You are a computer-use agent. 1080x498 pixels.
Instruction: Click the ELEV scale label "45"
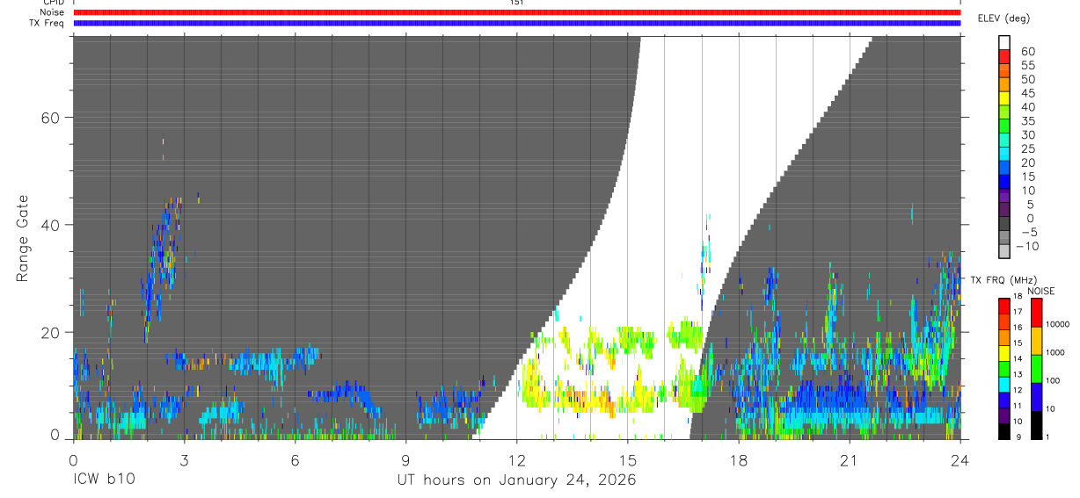[1026, 93]
